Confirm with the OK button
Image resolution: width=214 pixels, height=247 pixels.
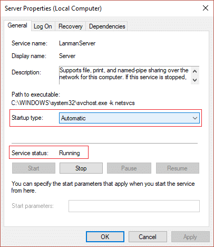[105, 237]
